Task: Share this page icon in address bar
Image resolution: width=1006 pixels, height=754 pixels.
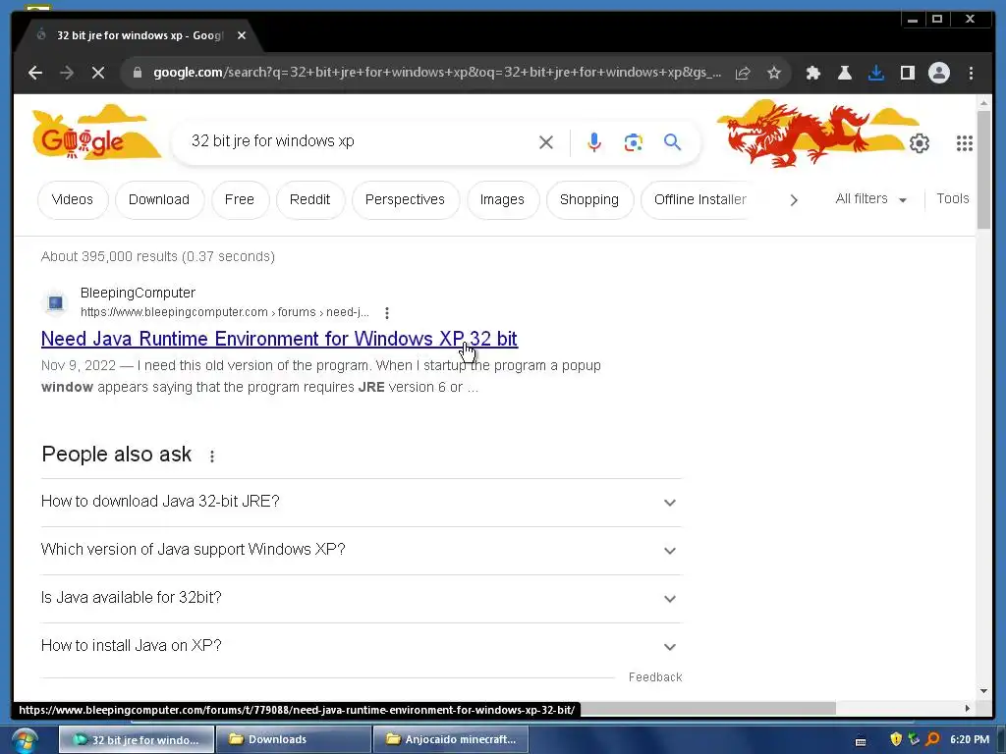Action: (x=743, y=73)
